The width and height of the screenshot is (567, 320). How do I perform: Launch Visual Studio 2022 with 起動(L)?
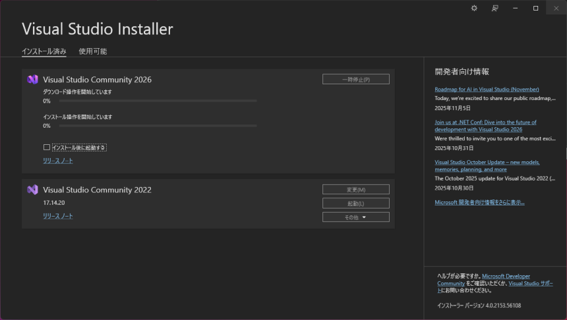click(355, 203)
